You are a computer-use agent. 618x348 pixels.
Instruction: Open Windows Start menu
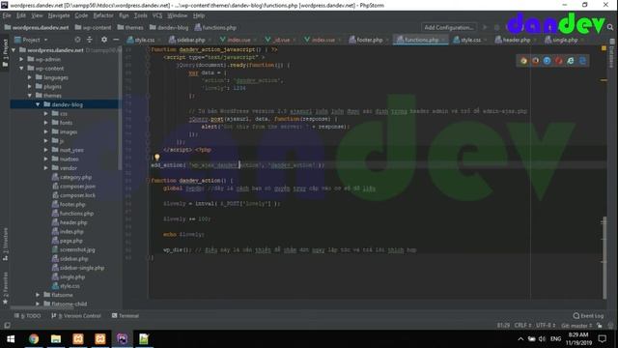click(x=11, y=339)
